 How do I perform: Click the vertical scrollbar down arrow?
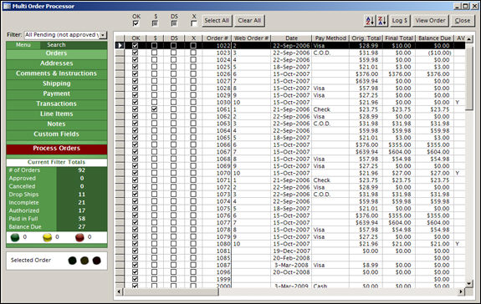coord(469,283)
